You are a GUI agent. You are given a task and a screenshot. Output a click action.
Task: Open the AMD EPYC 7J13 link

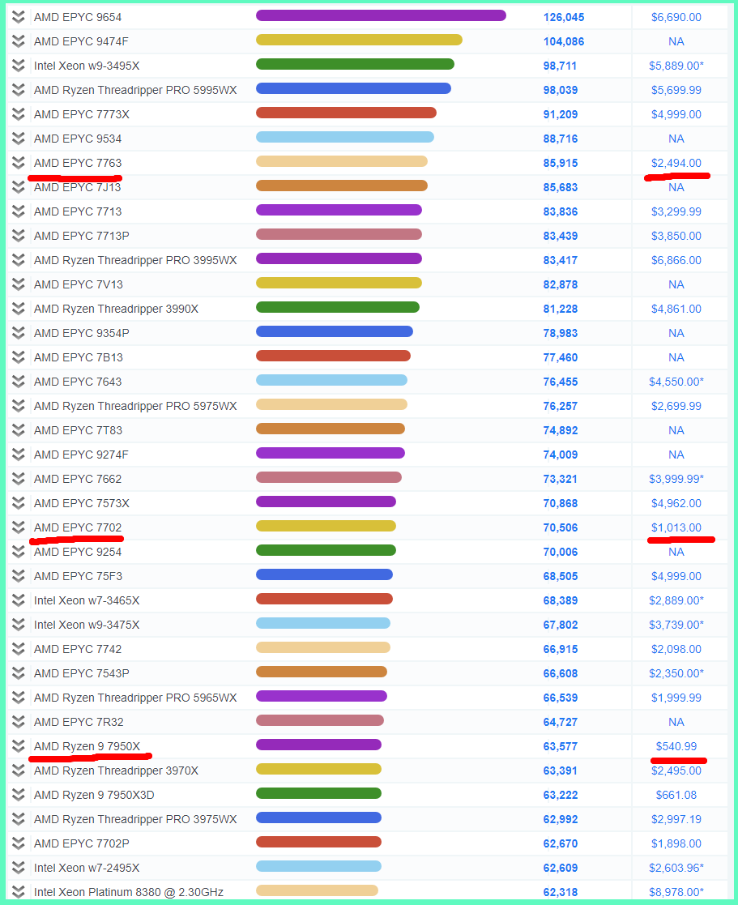(77, 187)
